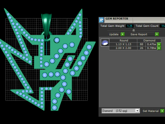
Task: Click green arrow on 2.00 X 2.00 row
Action: (159, 48)
